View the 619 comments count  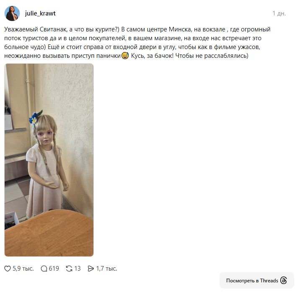point(54,269)
